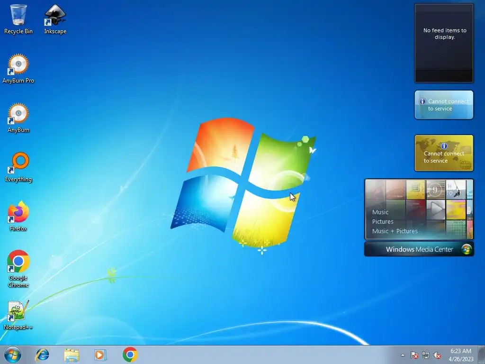
Task: Click currency gadget 'Cannot connect to service' text
Action: coord(444,157)
